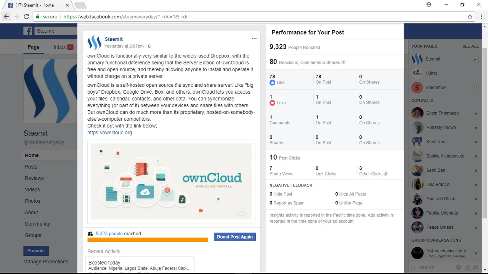Viewport: 488px width, 274px height.
Task: Open the 014 mechanical engi... group conversation
Action: (x=445, y=253)
